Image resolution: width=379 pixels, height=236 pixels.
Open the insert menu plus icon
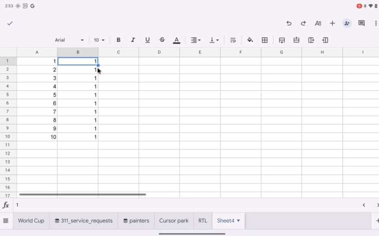[x=332, y=24]
